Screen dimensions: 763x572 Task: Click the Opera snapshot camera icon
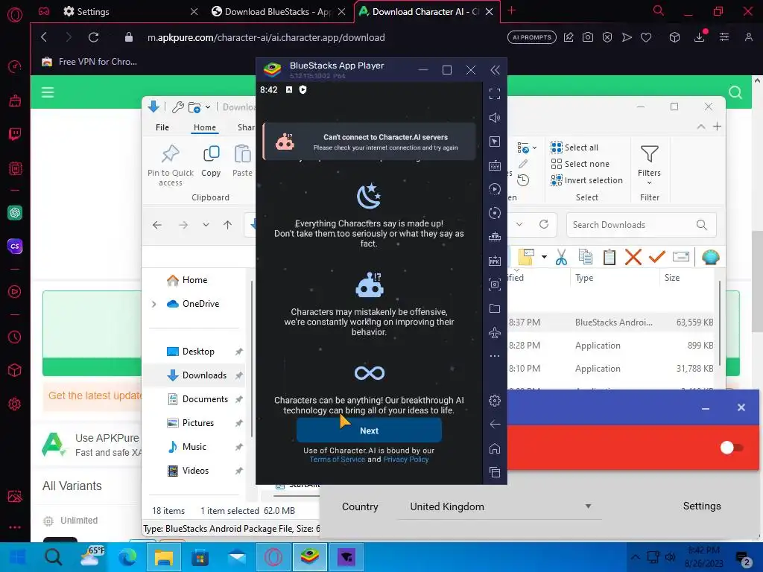coord(588,37)
